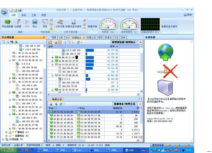
Task: Click the open folder quick-access icon
Action: pyautogui.click(x=16, y=10)
